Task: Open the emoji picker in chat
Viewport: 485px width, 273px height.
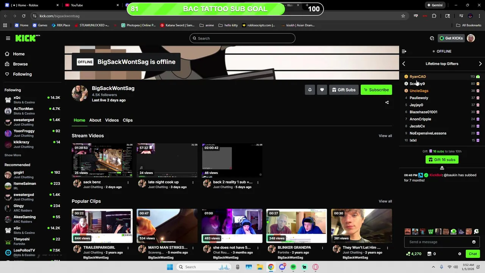Action: 474,242
